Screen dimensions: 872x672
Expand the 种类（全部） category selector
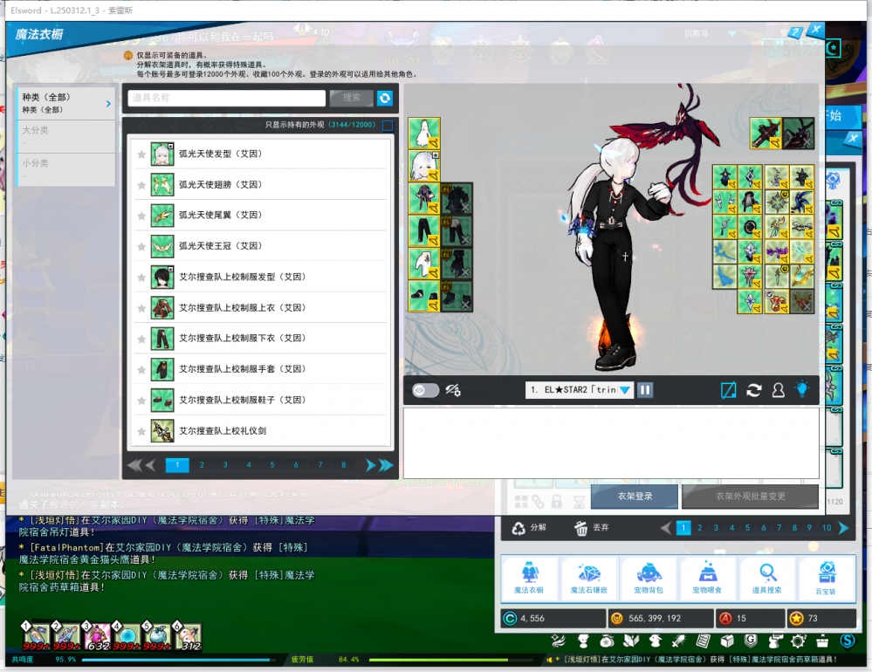65,103
